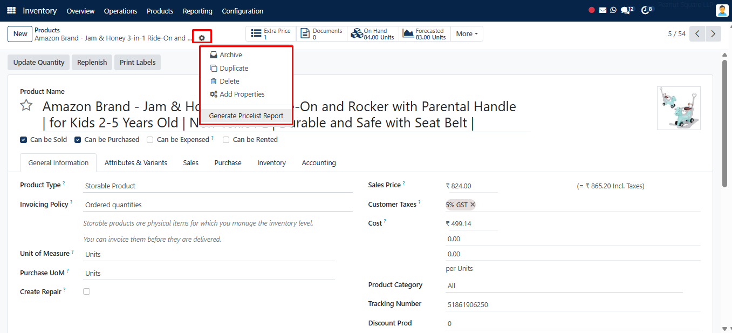Click the New button

tap(20, 33)
